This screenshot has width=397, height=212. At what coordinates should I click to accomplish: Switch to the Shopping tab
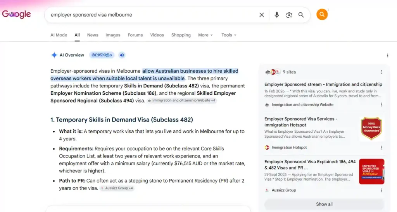[x=181, y=35]
